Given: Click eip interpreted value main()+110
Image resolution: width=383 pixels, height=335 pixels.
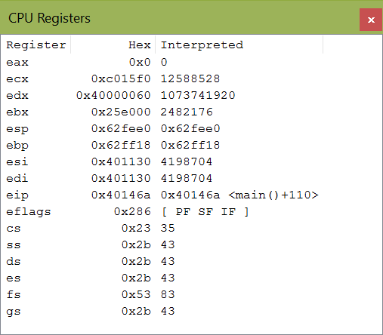Looking at the screenshot, I should coord(273,195).
